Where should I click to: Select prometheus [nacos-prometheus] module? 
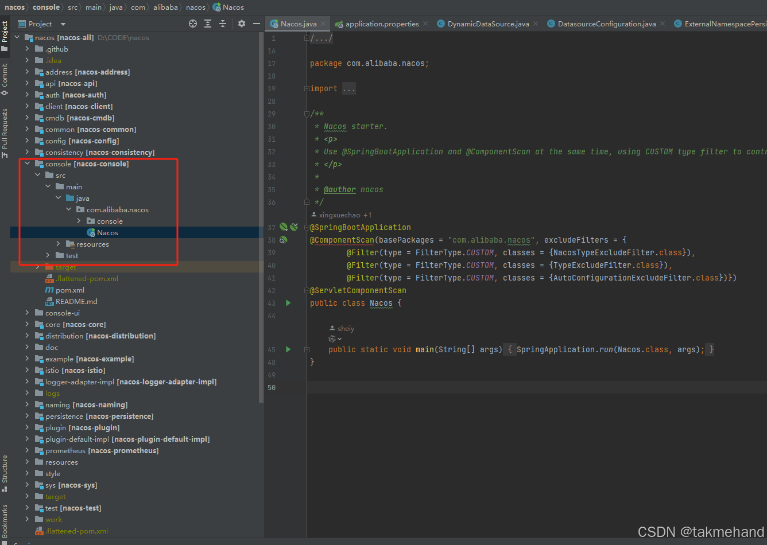pyautogui.click(x=102, y=450)
